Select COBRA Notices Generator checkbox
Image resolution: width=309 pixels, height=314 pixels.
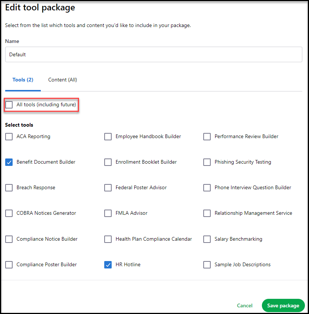(9, 213)
